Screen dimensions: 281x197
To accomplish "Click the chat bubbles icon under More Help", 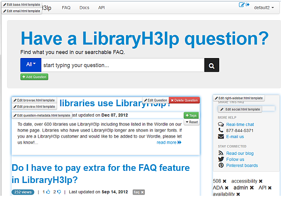I will tap(221, 124).
